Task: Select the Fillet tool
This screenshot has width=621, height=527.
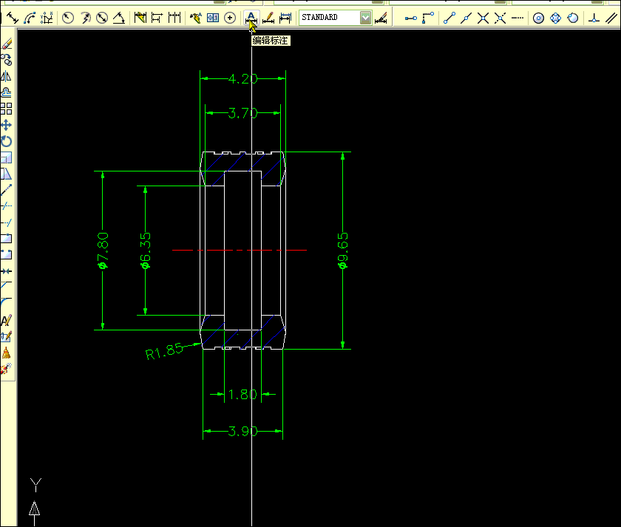Action: (x=7, y=302)
